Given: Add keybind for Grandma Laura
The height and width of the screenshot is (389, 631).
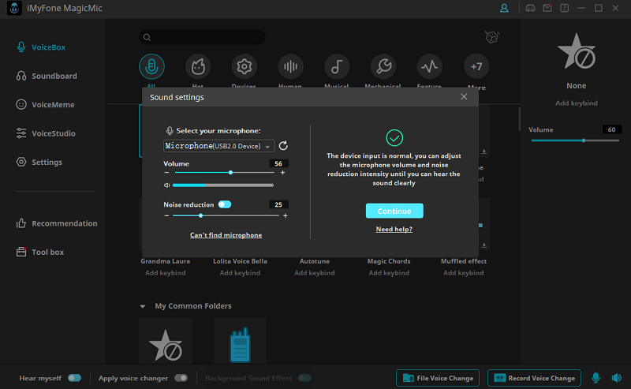Looking at the screenshot, I should pyautogui.click(x=166, y=273).
